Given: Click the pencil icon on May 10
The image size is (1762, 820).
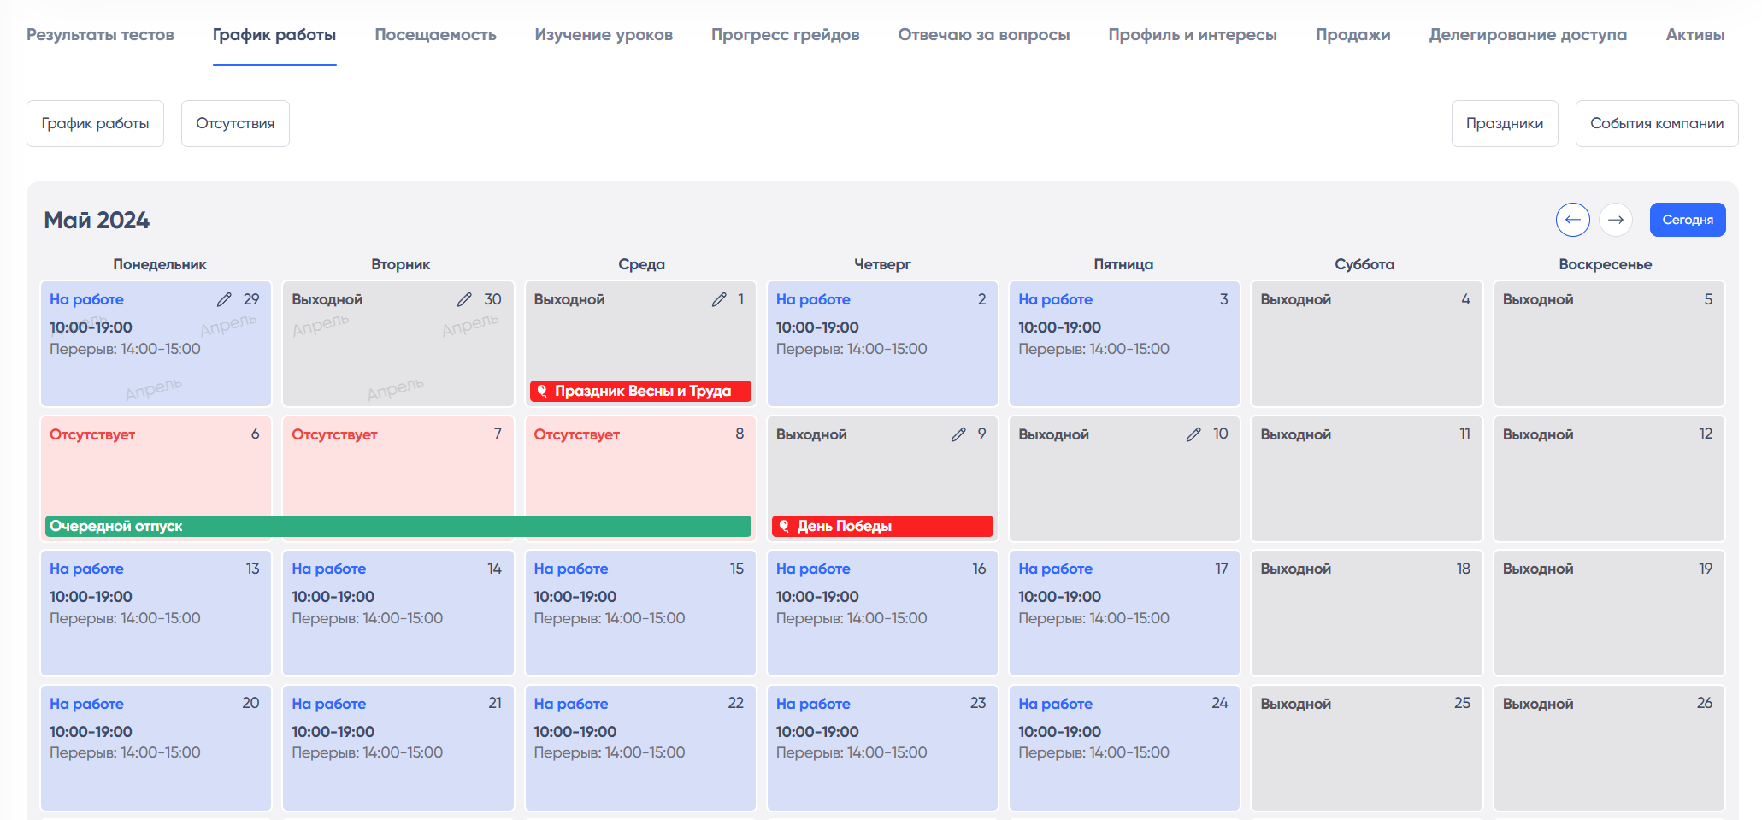Looking at the screenshot, I should pyautogui.click(x=1193, y=434).
